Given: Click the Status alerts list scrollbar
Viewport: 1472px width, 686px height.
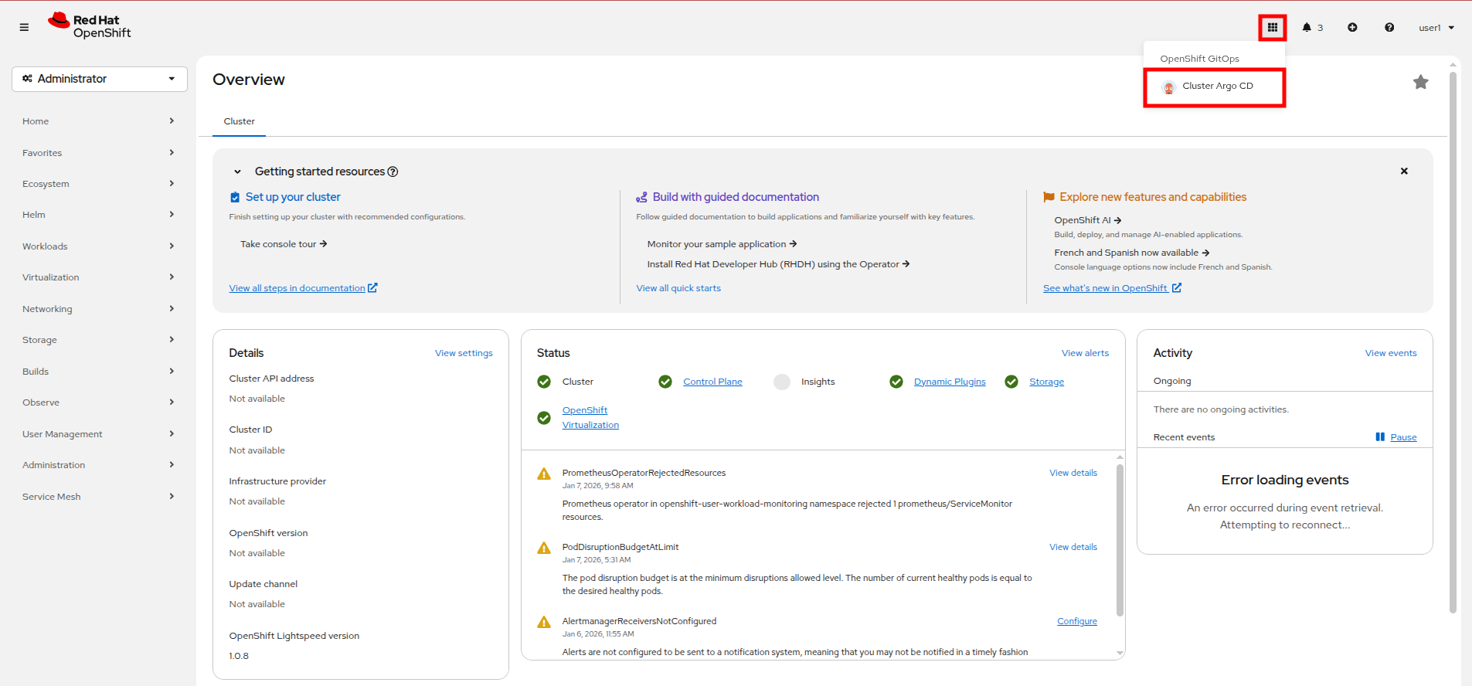Looking at the screenshot, I should point(1120,541).
